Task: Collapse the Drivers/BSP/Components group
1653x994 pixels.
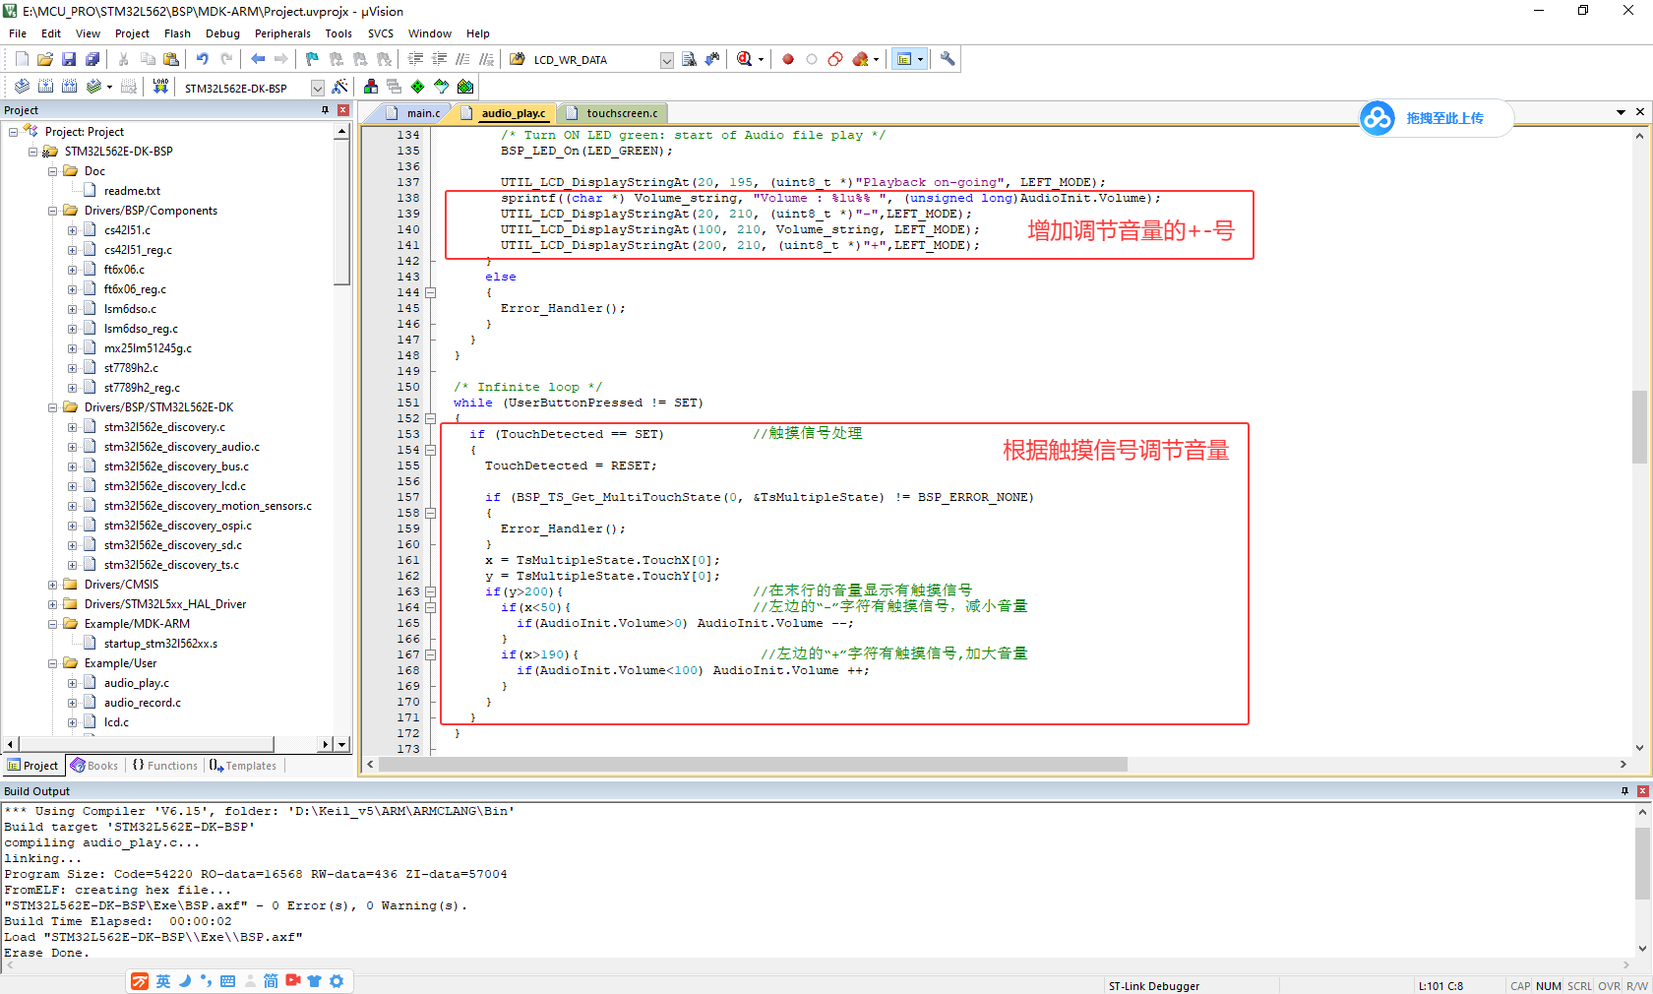Action: coord(53,211)
